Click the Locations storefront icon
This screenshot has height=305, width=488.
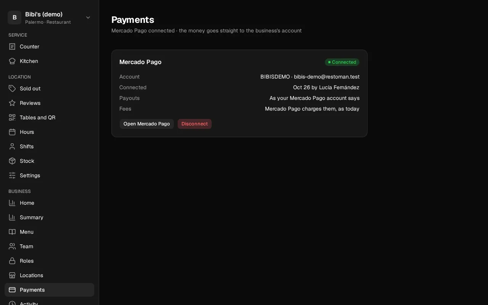pyautogui.click(x=12, y=275)
